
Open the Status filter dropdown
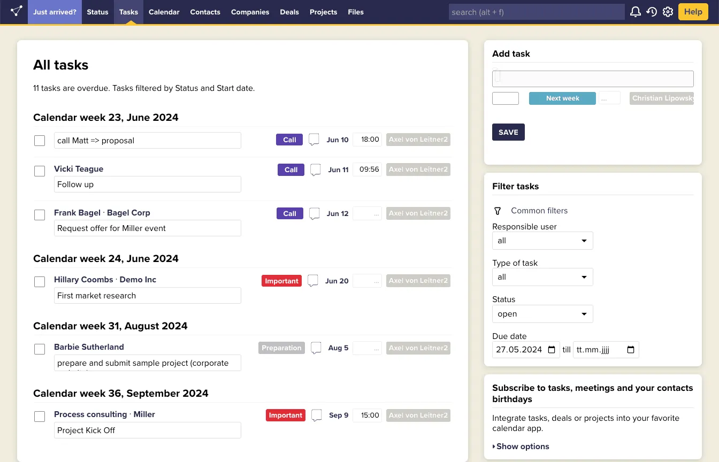click(x=542, y=314)
